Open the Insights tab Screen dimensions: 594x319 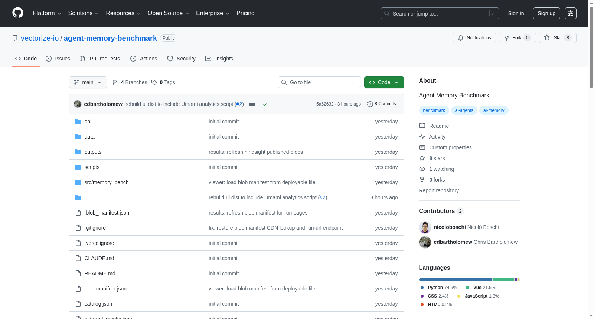pos(219,59)
